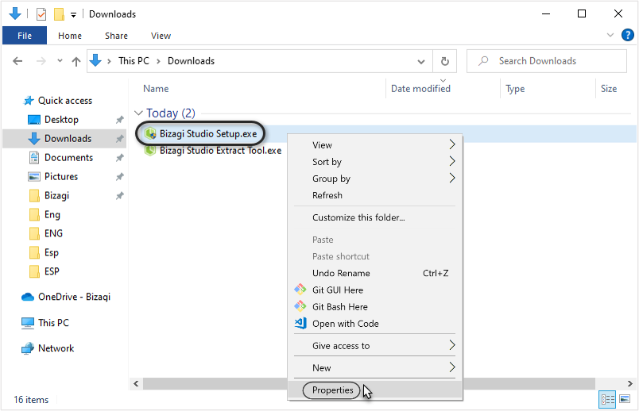The width and height of the screenshot is (639, 411).
Task: Collapse the Today (2) group
Action: 138,113
